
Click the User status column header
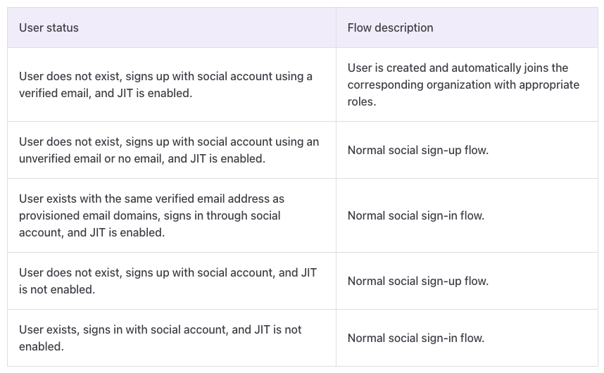pyautogui.click(x=49, y=28)
